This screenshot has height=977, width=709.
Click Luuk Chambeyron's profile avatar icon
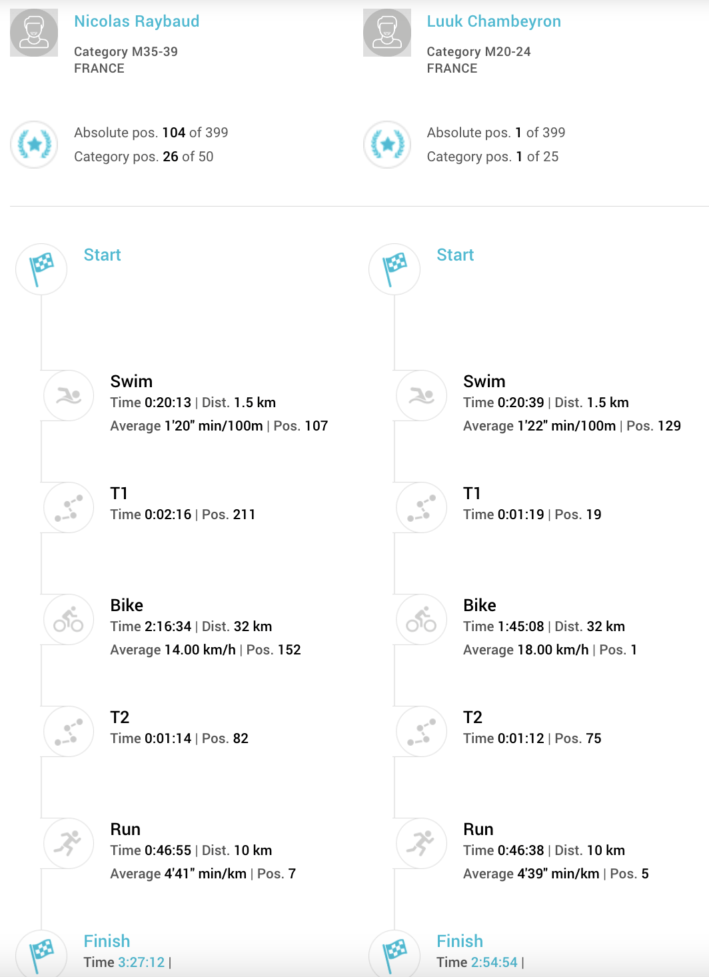387,33
